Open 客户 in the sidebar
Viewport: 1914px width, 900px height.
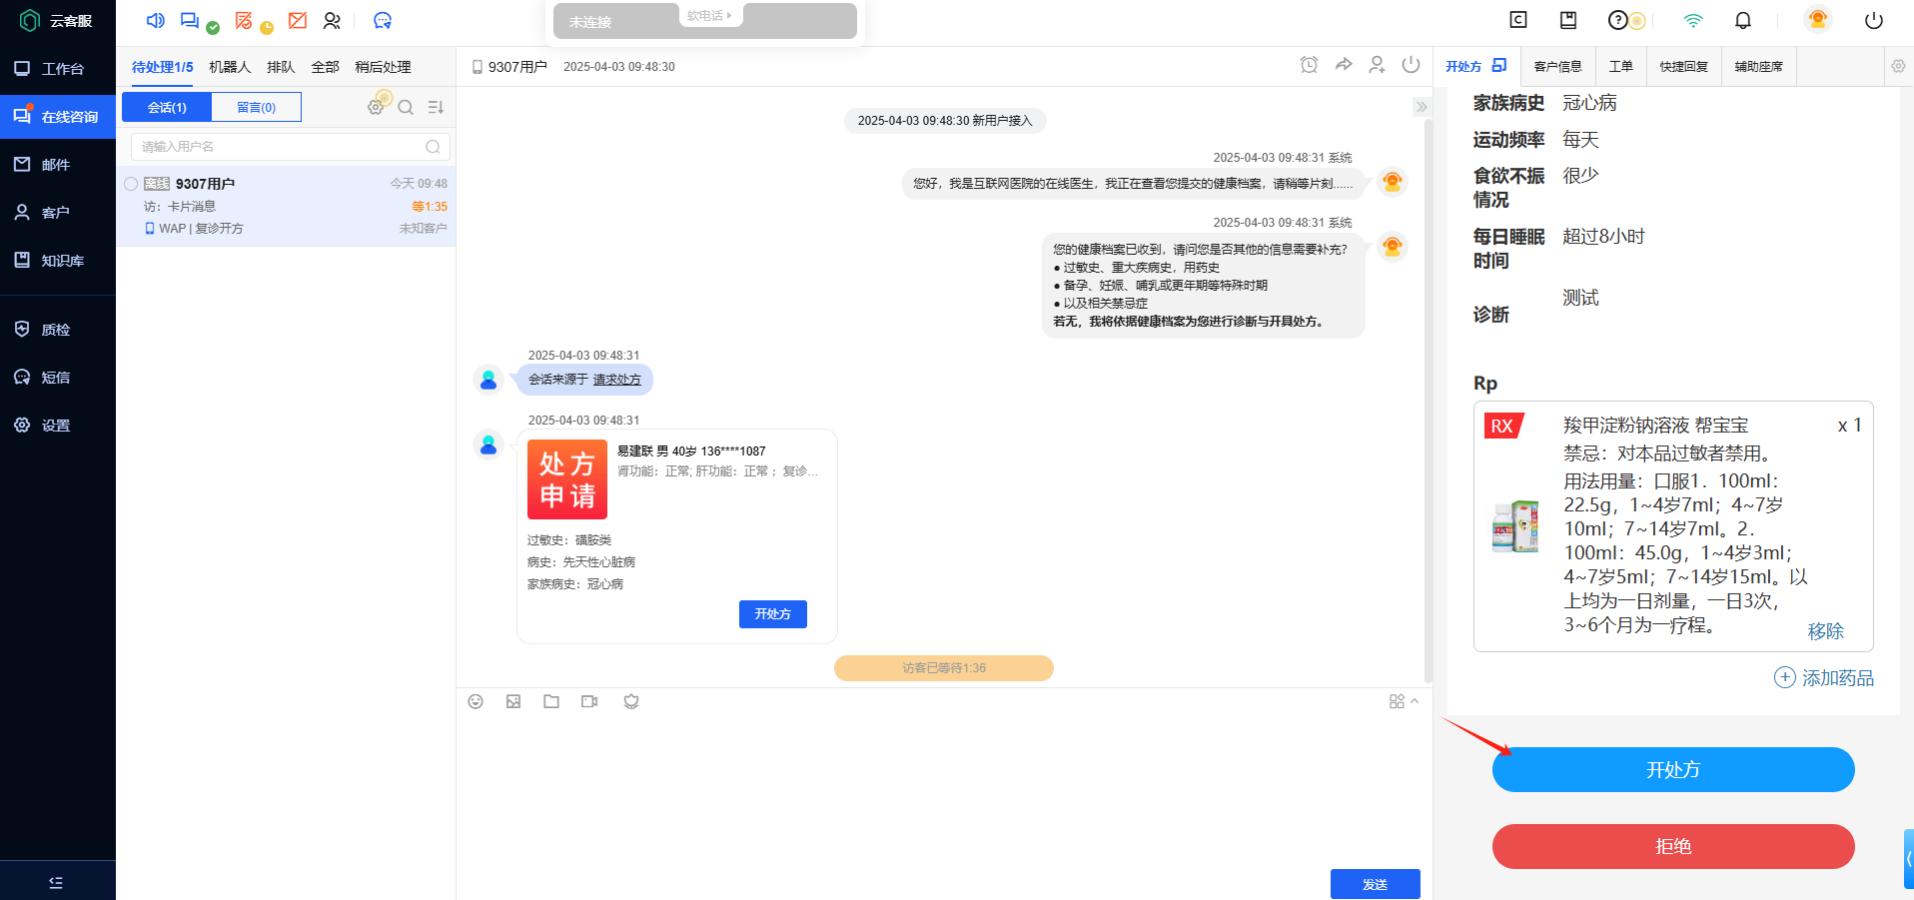(58, 213)
